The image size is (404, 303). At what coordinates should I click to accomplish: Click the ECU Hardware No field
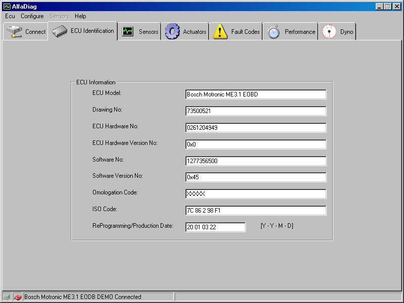(256, 128)
